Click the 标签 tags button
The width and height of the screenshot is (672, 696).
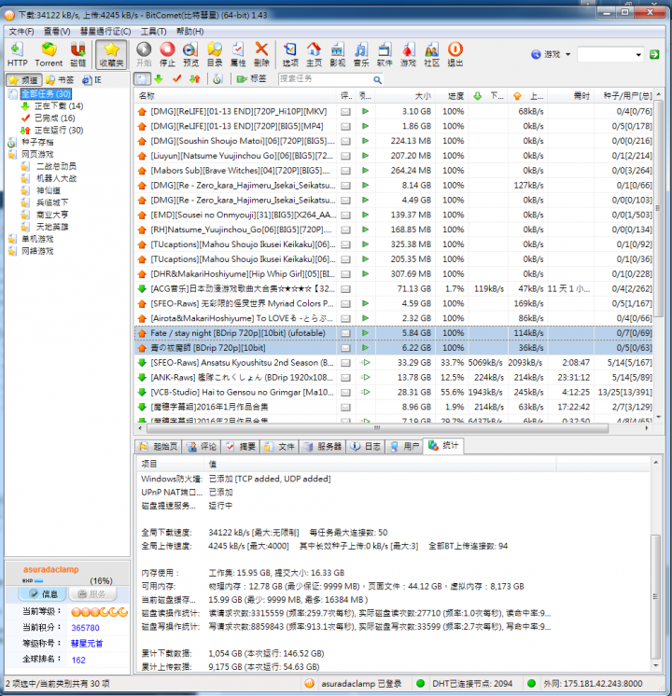252,79
